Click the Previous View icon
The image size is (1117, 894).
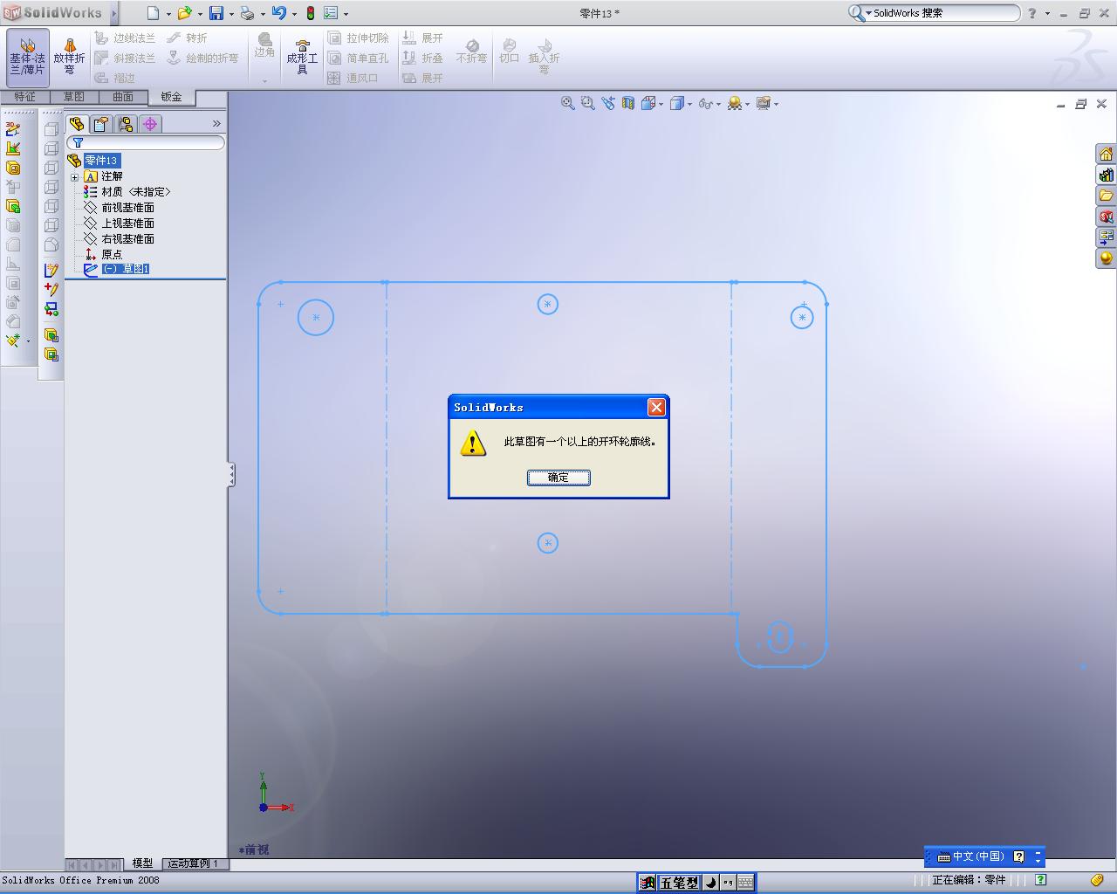(607, 103)
